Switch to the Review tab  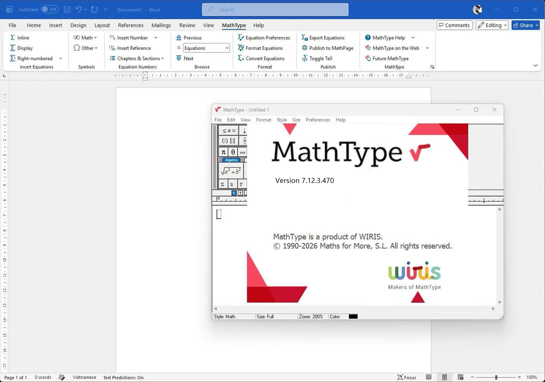(187, 25)
